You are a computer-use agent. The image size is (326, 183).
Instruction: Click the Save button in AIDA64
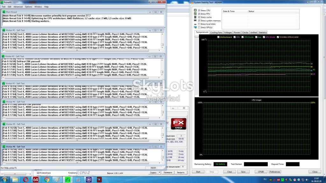click(243, 172)
